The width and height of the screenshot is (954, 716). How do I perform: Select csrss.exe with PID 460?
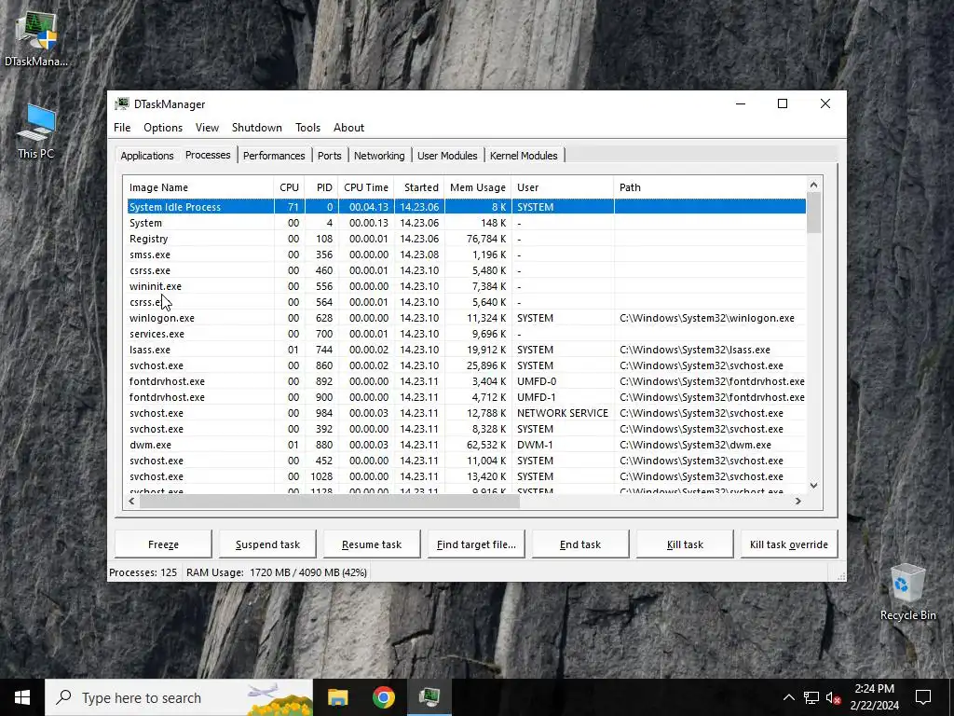pos(467,270)
